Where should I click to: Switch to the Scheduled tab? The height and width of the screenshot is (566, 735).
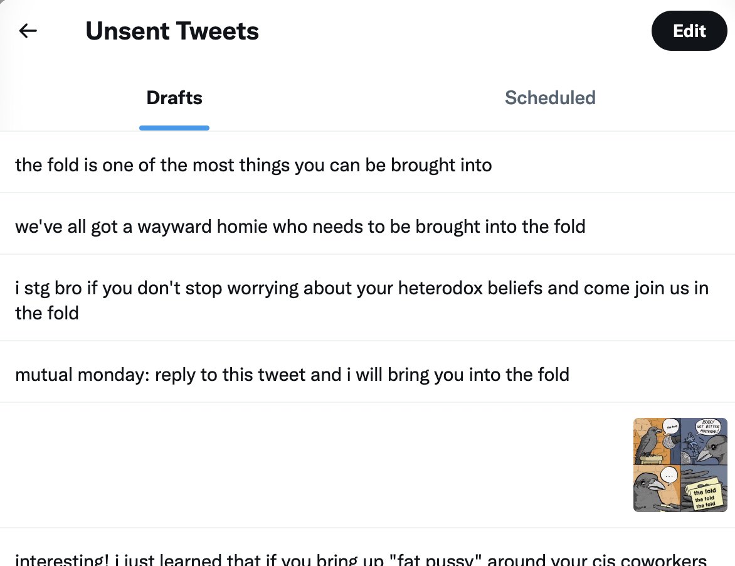[x=550, y=98]
